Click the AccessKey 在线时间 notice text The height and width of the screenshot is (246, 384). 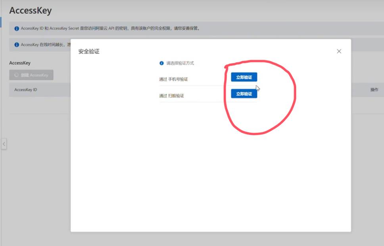pyautogui.click(x=44, y=45)
